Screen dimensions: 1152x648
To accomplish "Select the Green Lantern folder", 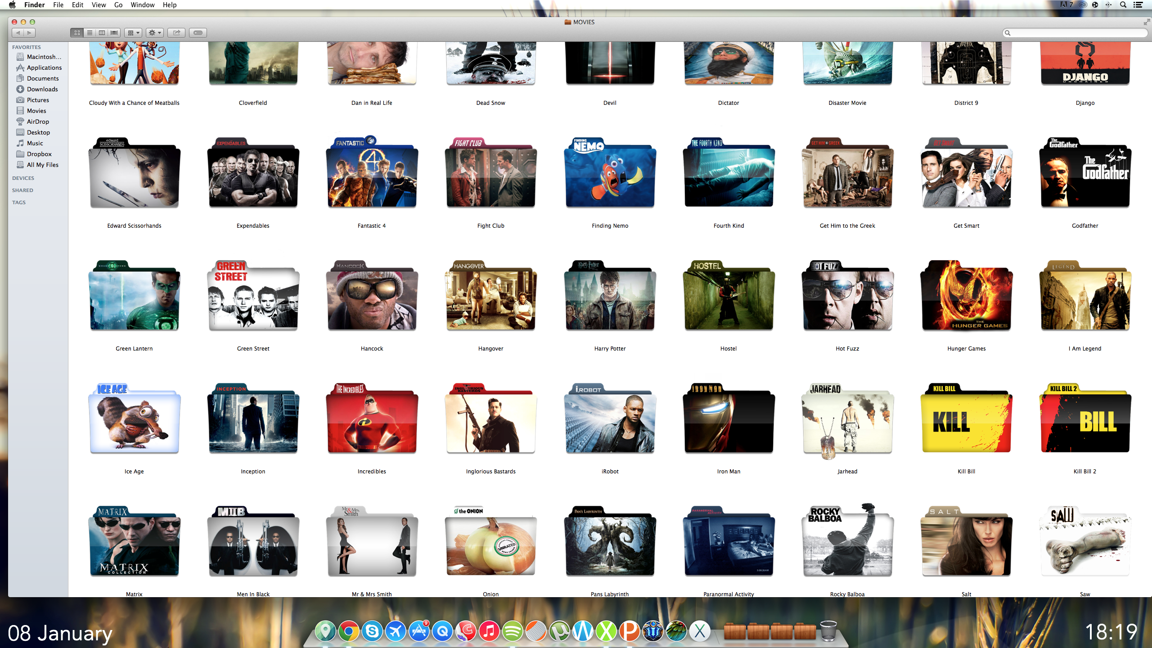I will 134,296.
